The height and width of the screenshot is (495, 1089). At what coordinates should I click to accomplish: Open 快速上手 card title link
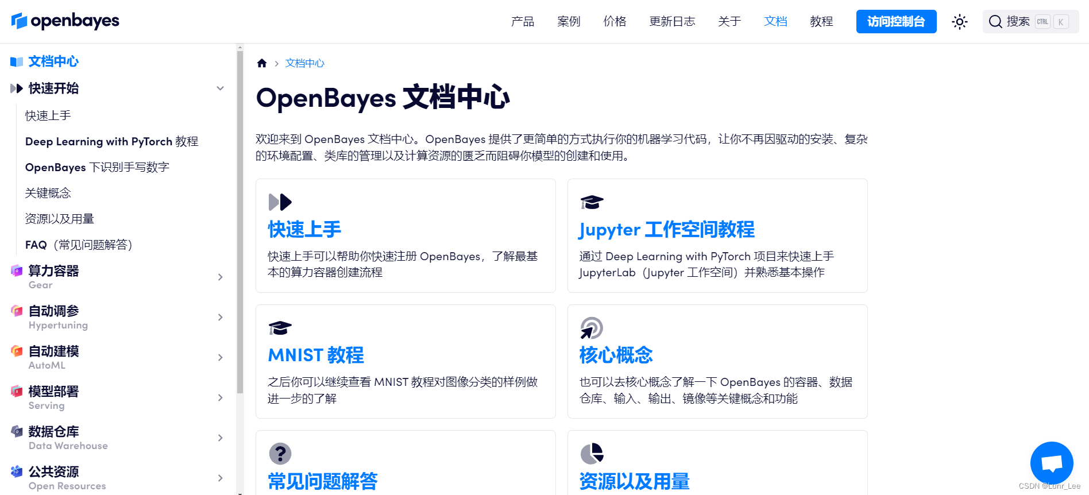click(304, 230)
